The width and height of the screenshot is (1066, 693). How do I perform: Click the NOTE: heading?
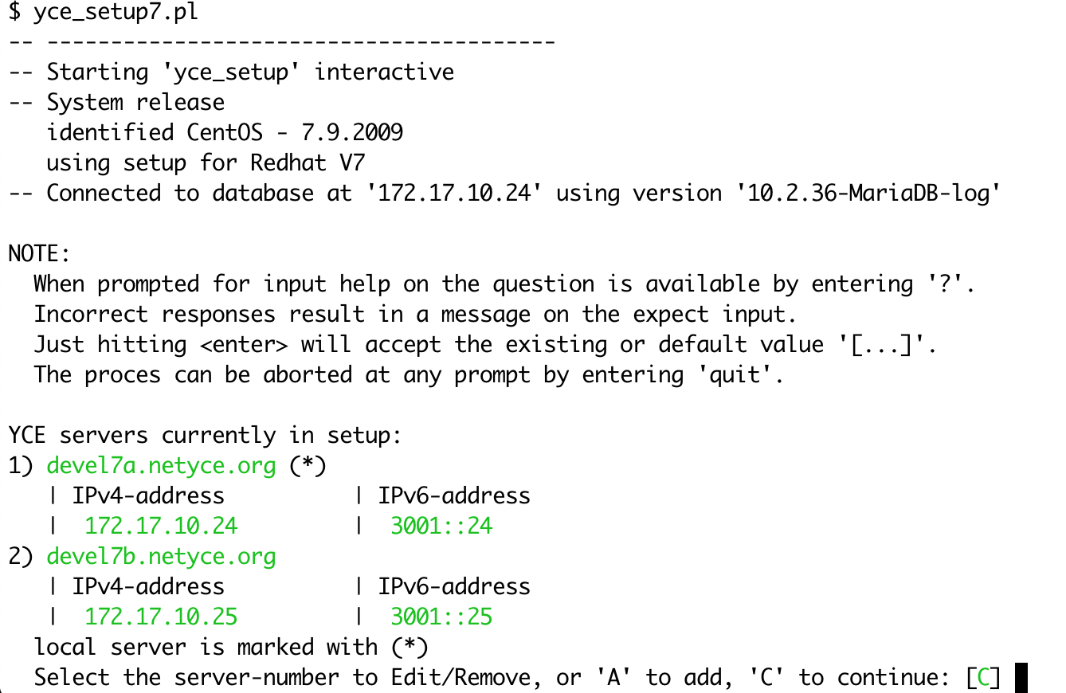(x=40, y=254)
